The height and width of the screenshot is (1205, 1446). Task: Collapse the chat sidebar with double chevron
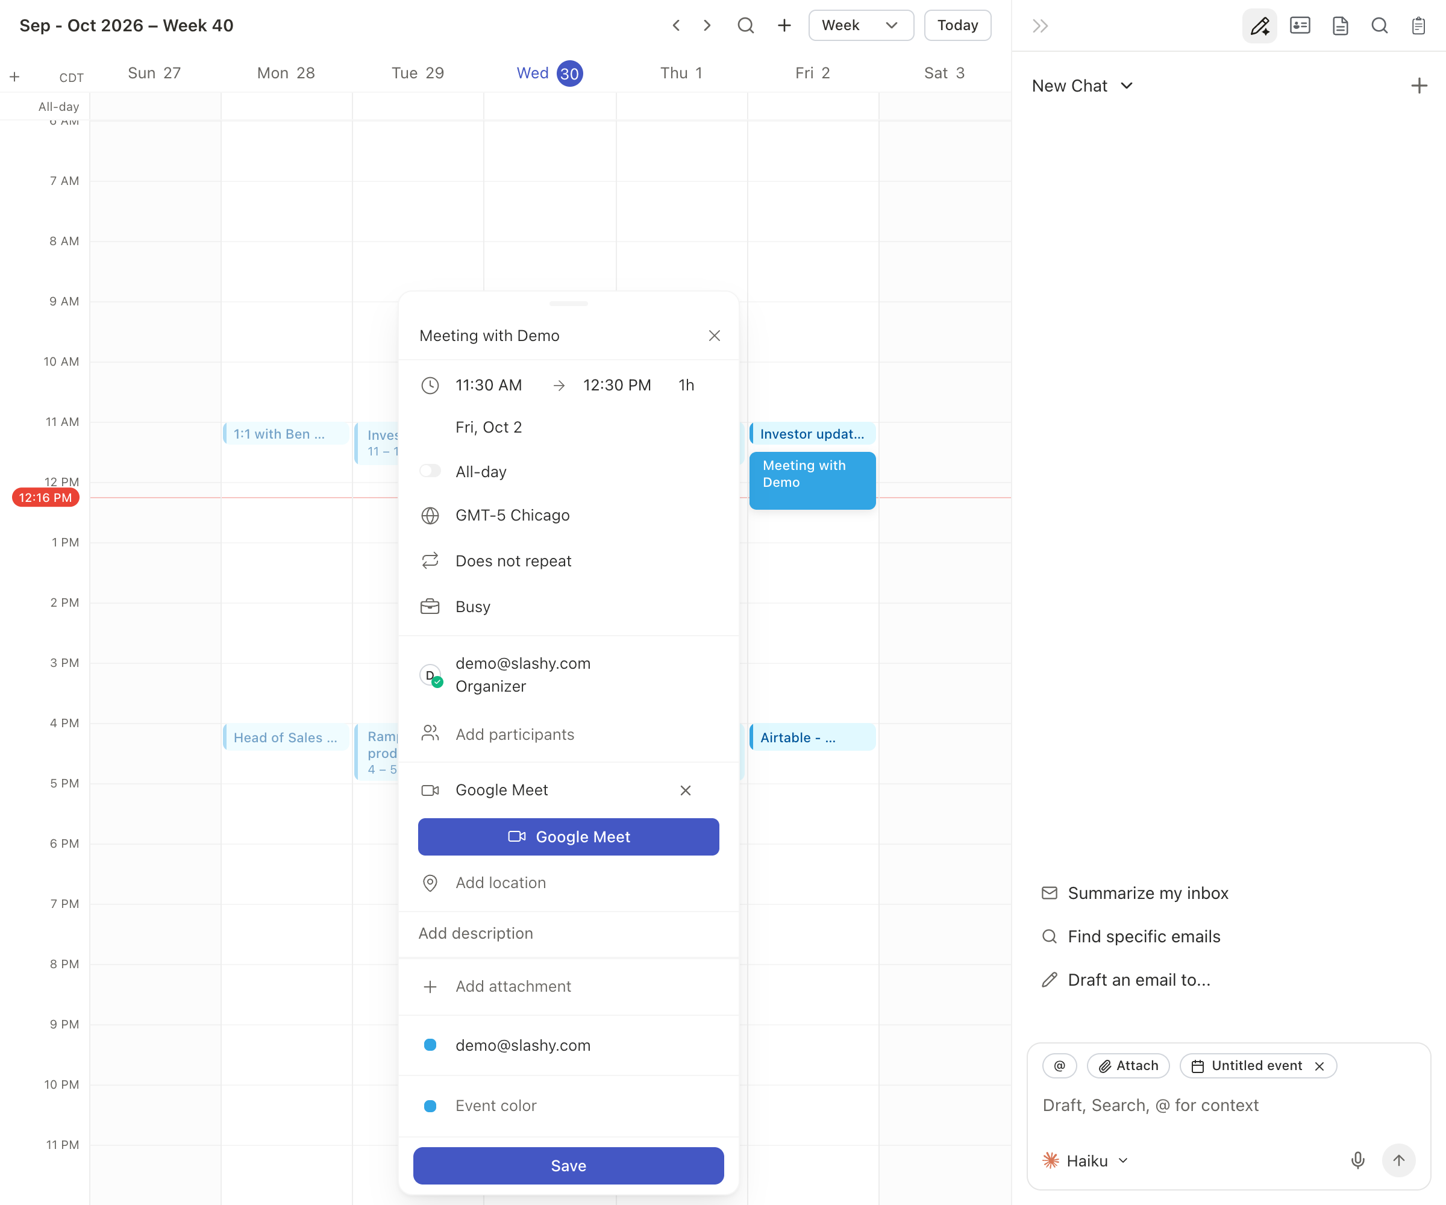(x=1040, y=26)
